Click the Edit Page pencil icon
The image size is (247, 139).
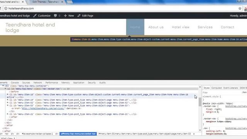coord(79,15)
